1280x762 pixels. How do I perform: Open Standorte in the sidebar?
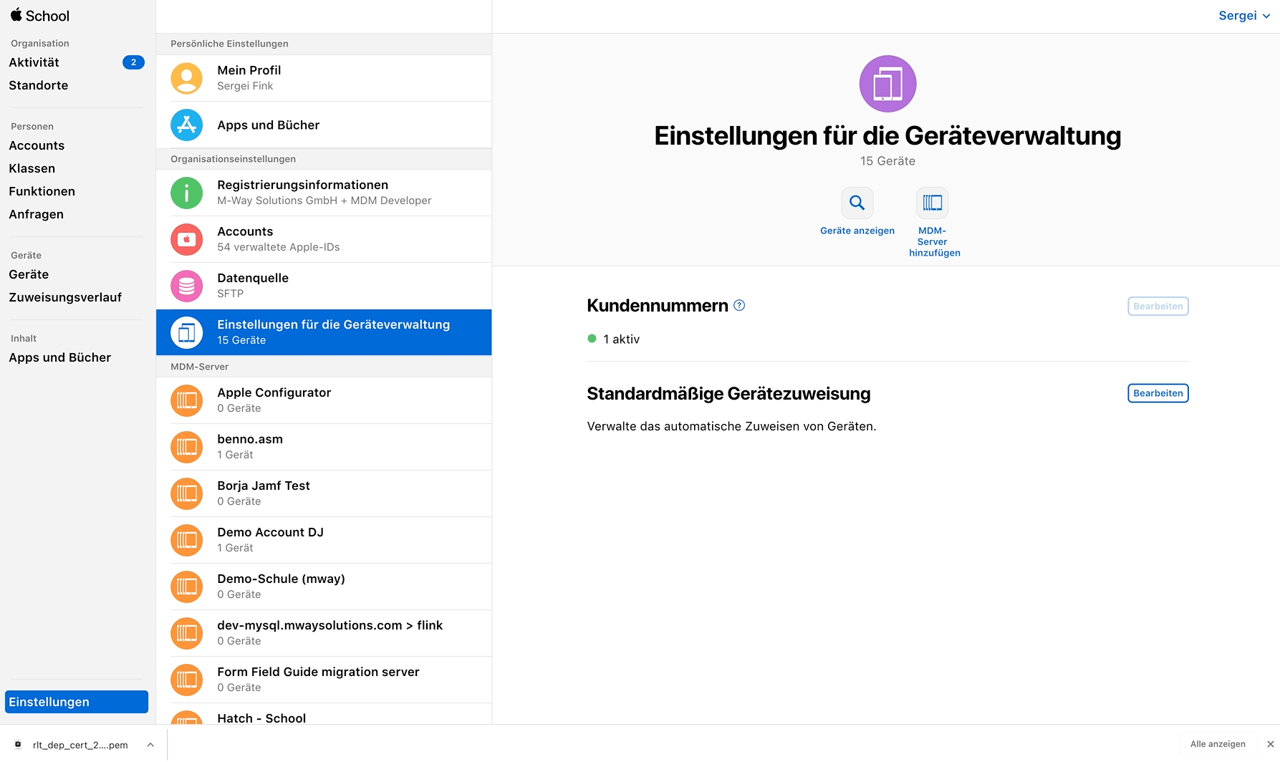[38, 85]
